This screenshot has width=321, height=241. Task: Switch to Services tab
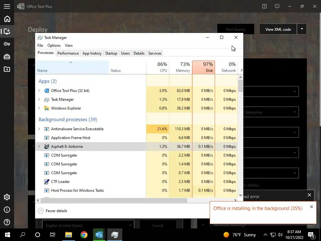pyautogui.click(x=155, y=53)
